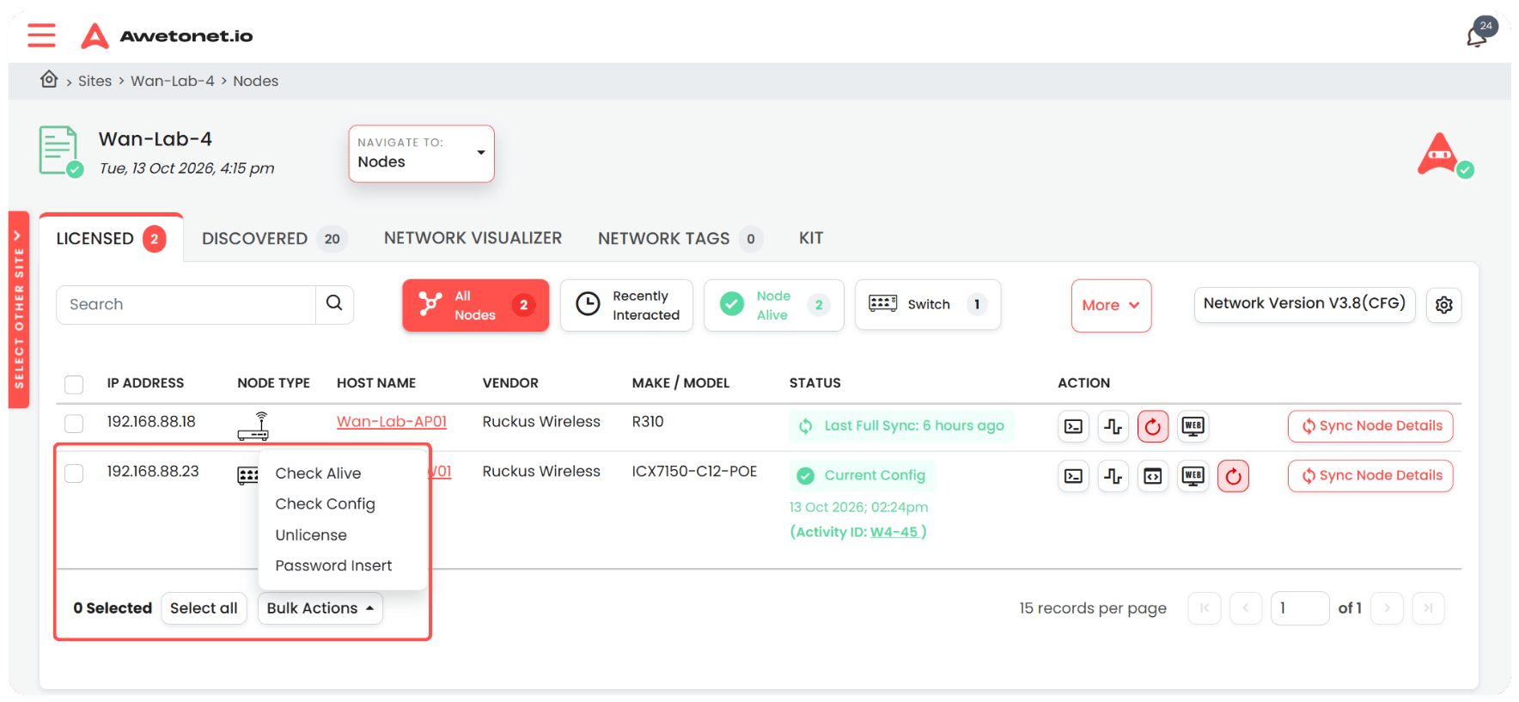Screen dimensions: 1519x702
Task: Open the notifications bell
Action: click(x=1478, y=35)
